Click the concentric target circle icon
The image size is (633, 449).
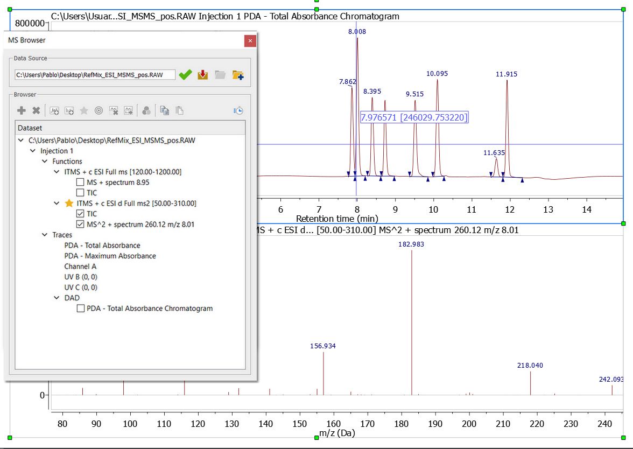99,110
